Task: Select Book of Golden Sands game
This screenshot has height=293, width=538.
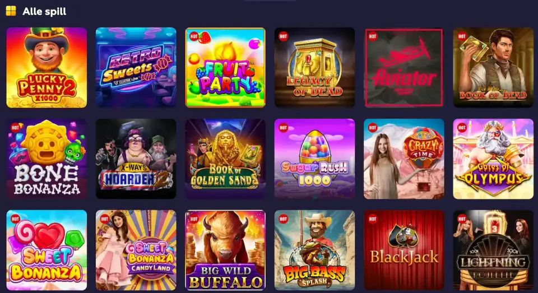Action: click(x=225, y=159)
